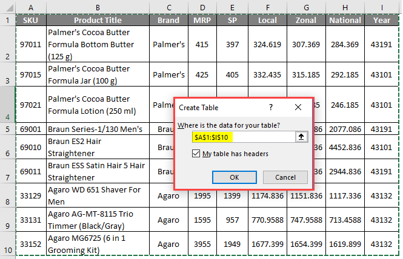Select column F header
Screen dimensions: 403x259
(x=267, y=8)
